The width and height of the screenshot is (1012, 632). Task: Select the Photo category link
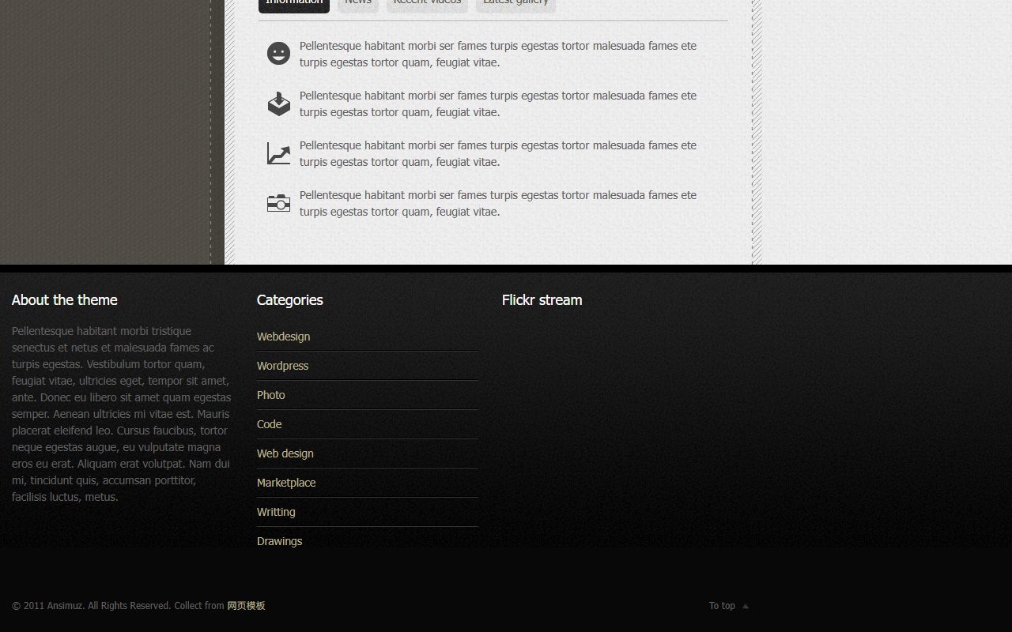point(270,395)
